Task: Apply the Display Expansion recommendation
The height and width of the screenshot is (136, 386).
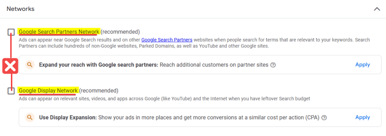Action: (363, 117)
